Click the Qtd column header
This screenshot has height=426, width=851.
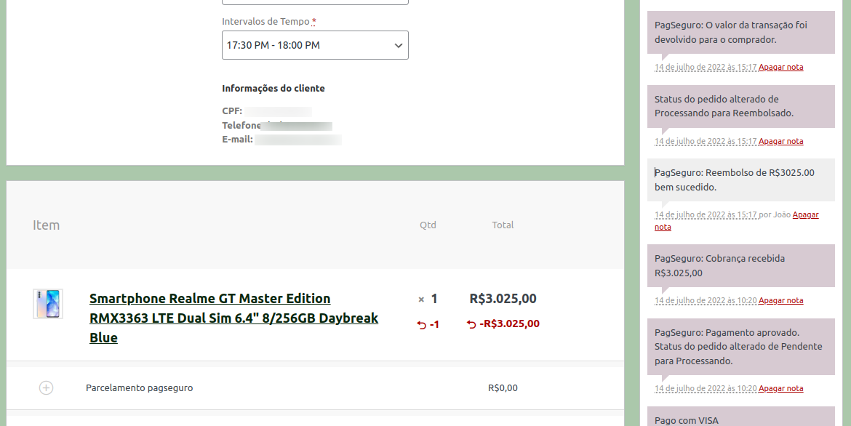(x=428, y=225)
